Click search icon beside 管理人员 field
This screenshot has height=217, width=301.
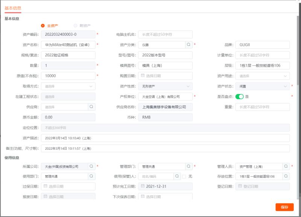pos(286,166)
